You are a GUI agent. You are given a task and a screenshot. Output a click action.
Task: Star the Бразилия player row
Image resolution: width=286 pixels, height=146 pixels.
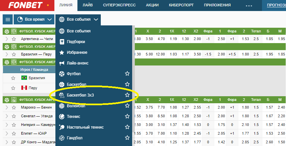(x=13, y=78)
